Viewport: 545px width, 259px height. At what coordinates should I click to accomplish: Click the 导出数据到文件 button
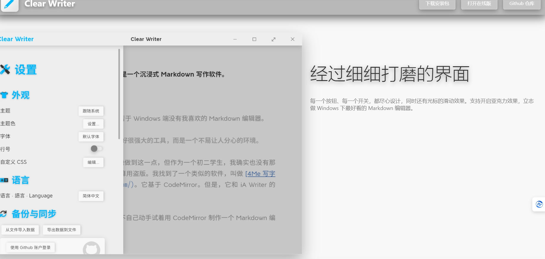[x=62, y=230]
